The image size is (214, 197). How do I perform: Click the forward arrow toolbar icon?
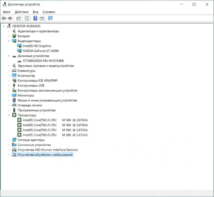coord(10,18)
